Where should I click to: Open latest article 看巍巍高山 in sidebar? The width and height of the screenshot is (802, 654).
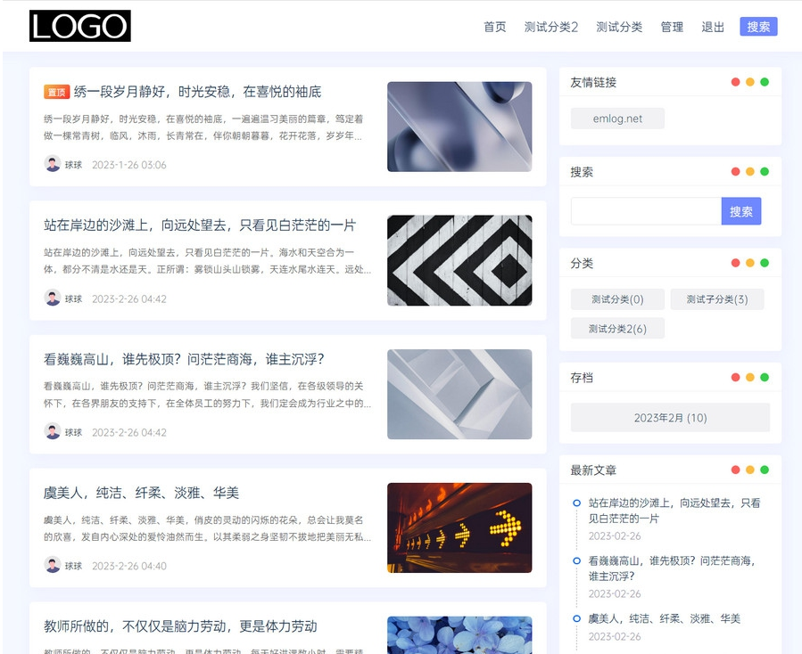[x=672, y=568]
